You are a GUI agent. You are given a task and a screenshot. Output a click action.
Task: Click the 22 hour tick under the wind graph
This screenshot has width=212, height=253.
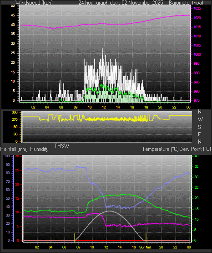[174, 107]
